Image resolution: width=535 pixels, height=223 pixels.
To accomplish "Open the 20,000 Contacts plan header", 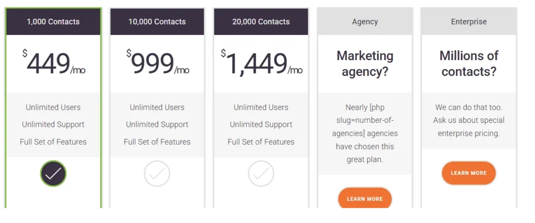I will [x=261, y=22].
